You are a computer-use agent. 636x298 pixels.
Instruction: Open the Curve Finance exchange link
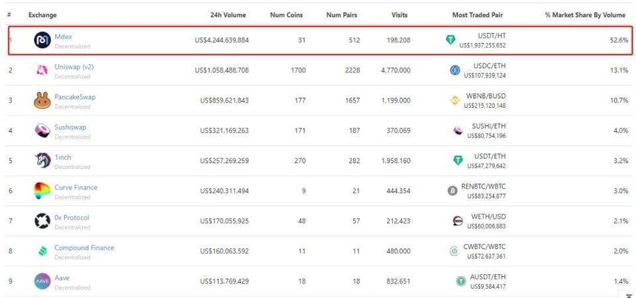[76, 187]
